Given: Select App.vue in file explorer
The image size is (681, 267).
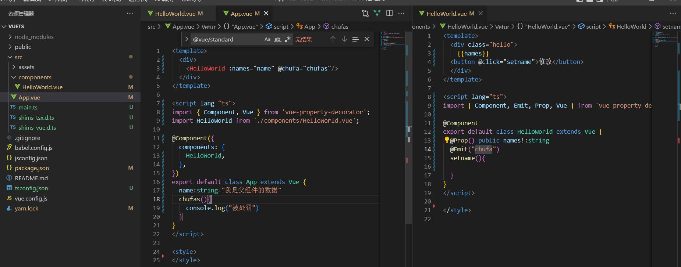Looking at the screenshot, I should pyautogui.click(x=70, y=97).
